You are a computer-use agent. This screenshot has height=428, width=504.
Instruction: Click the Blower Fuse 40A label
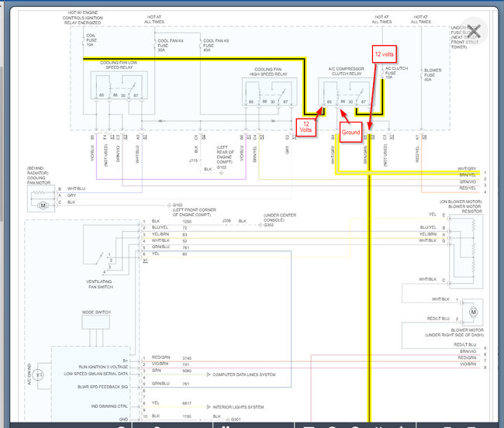click(x=433, y=74)
